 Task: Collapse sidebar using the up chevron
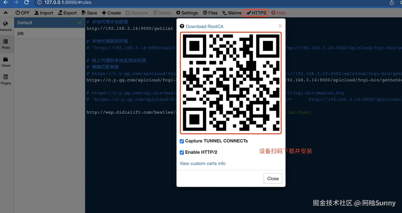coord(6,13)
